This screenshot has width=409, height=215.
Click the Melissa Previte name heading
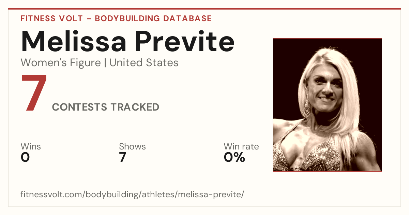click(x=128, y=41)
